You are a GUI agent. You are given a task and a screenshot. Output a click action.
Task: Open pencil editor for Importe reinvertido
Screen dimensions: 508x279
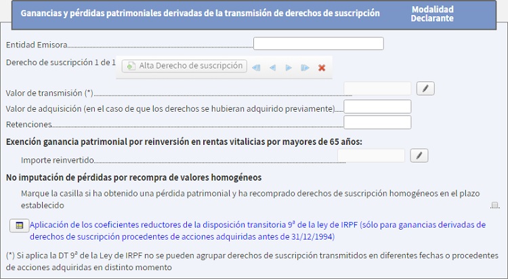pyautogui.click(x=419, y=156)
